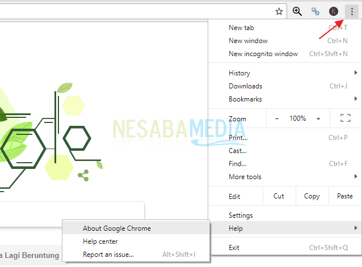Choose New window menu entry
The height and width of the screenshot is (267, 362).
point(285,41)
